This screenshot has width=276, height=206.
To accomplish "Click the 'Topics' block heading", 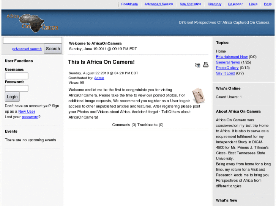I will (x=222, y=43).
